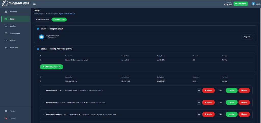
Task: Click the bank icon beside Step 2 heading
Action: [x=38, y=49]
